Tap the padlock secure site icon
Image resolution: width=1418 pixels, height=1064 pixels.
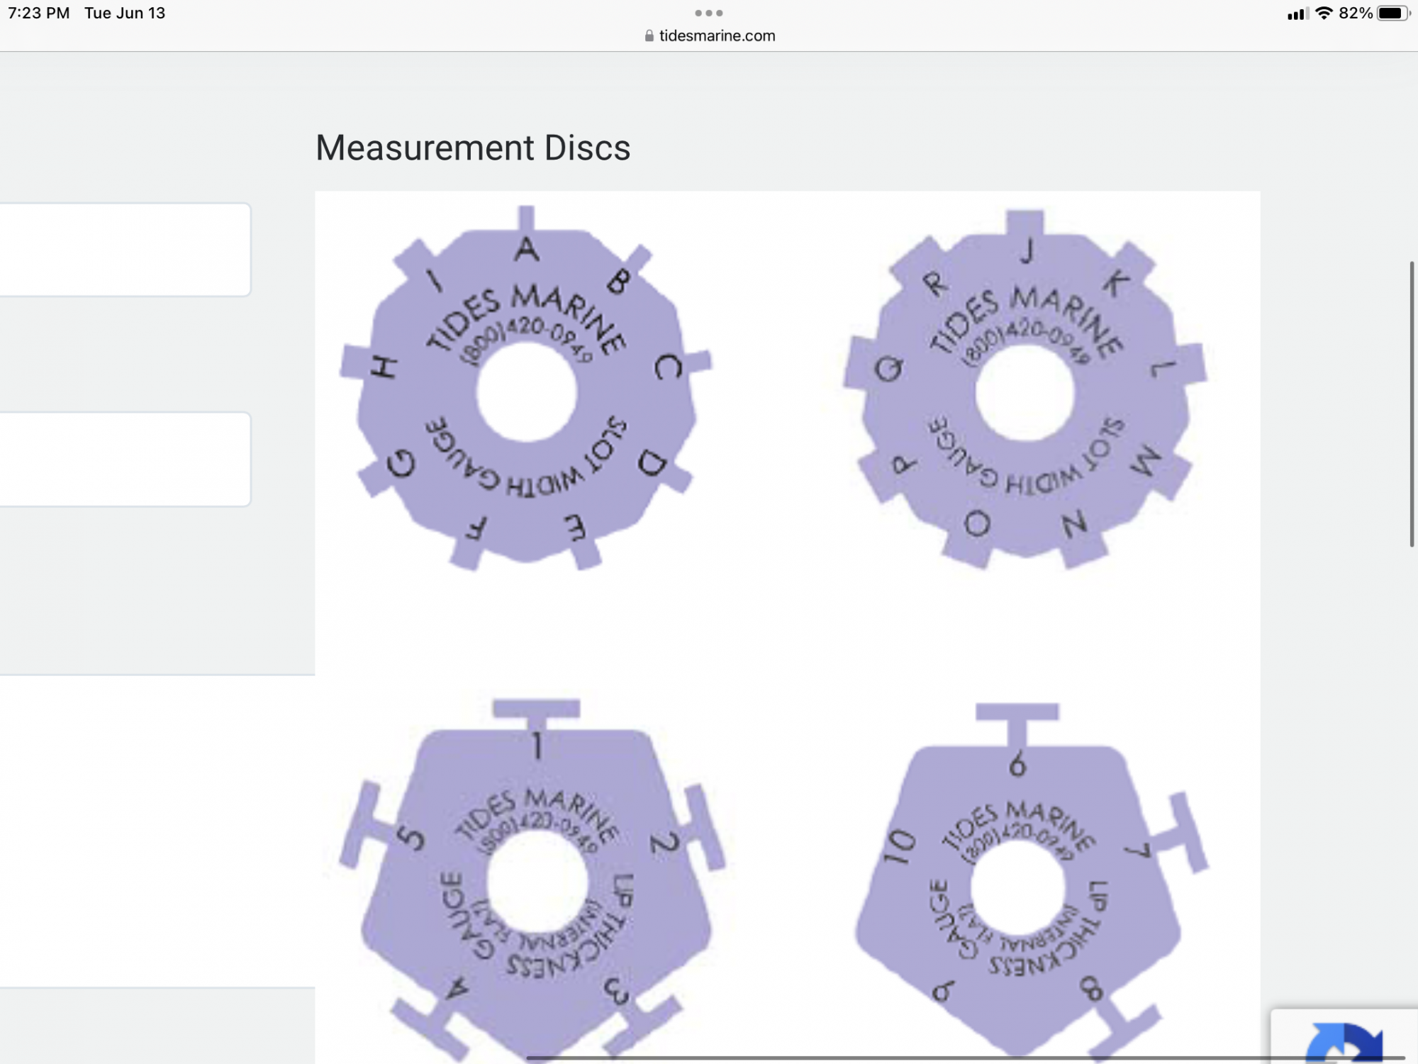click(x=649, y=35)
